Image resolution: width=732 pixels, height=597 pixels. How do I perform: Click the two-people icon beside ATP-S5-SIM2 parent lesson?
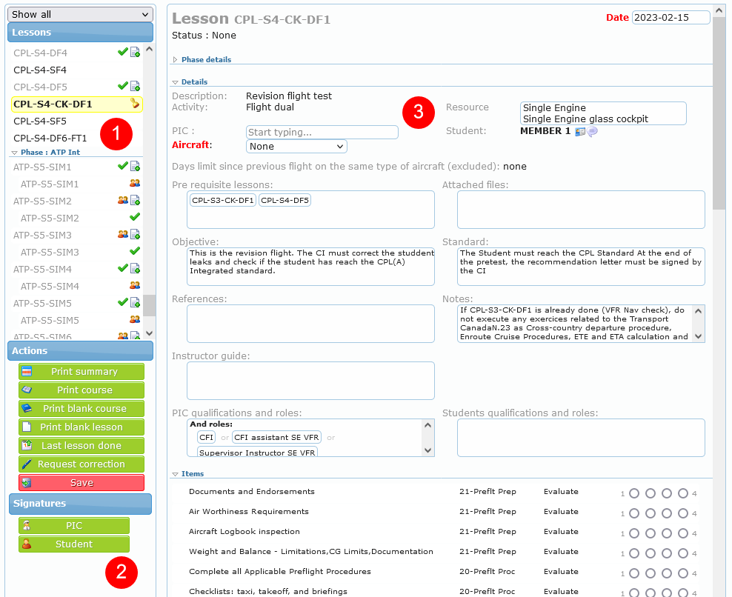tap(123, 201)
